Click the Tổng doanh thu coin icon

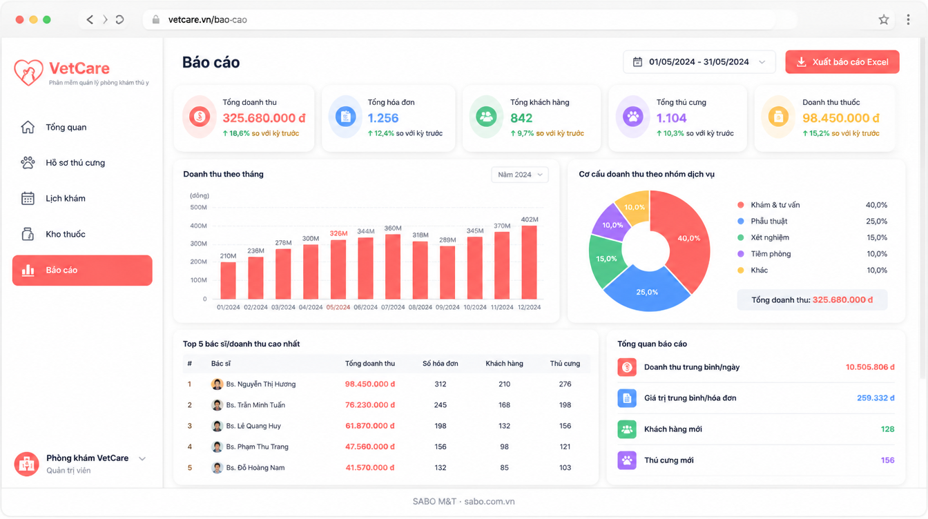tap(200, 117)
